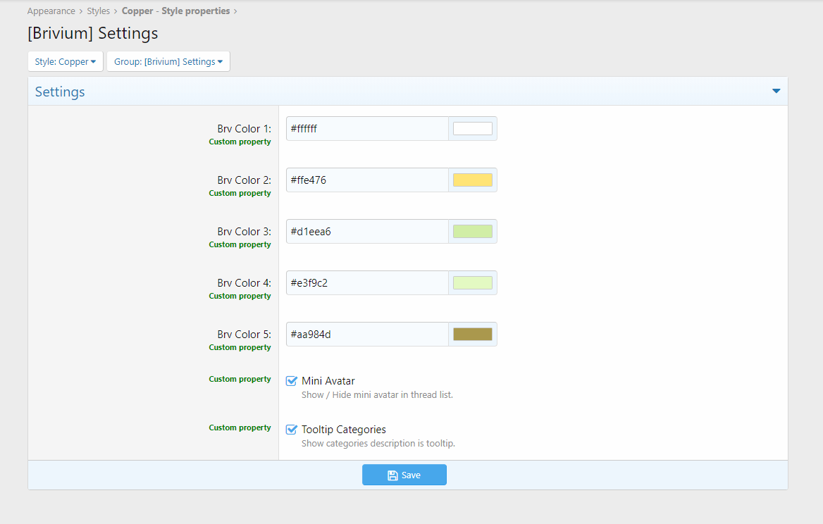Screen dimensions: 823x524
Task: Click 'Show / Hide mini avatar in thread list.' text
Action: [377, 394]
